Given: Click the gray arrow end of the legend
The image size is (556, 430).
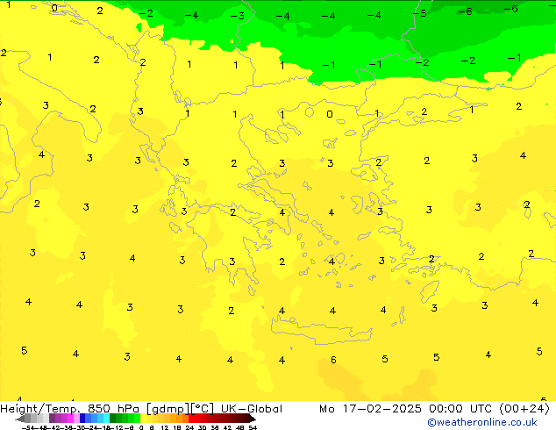Looking at the screenshot, I should tap(20, 419).
